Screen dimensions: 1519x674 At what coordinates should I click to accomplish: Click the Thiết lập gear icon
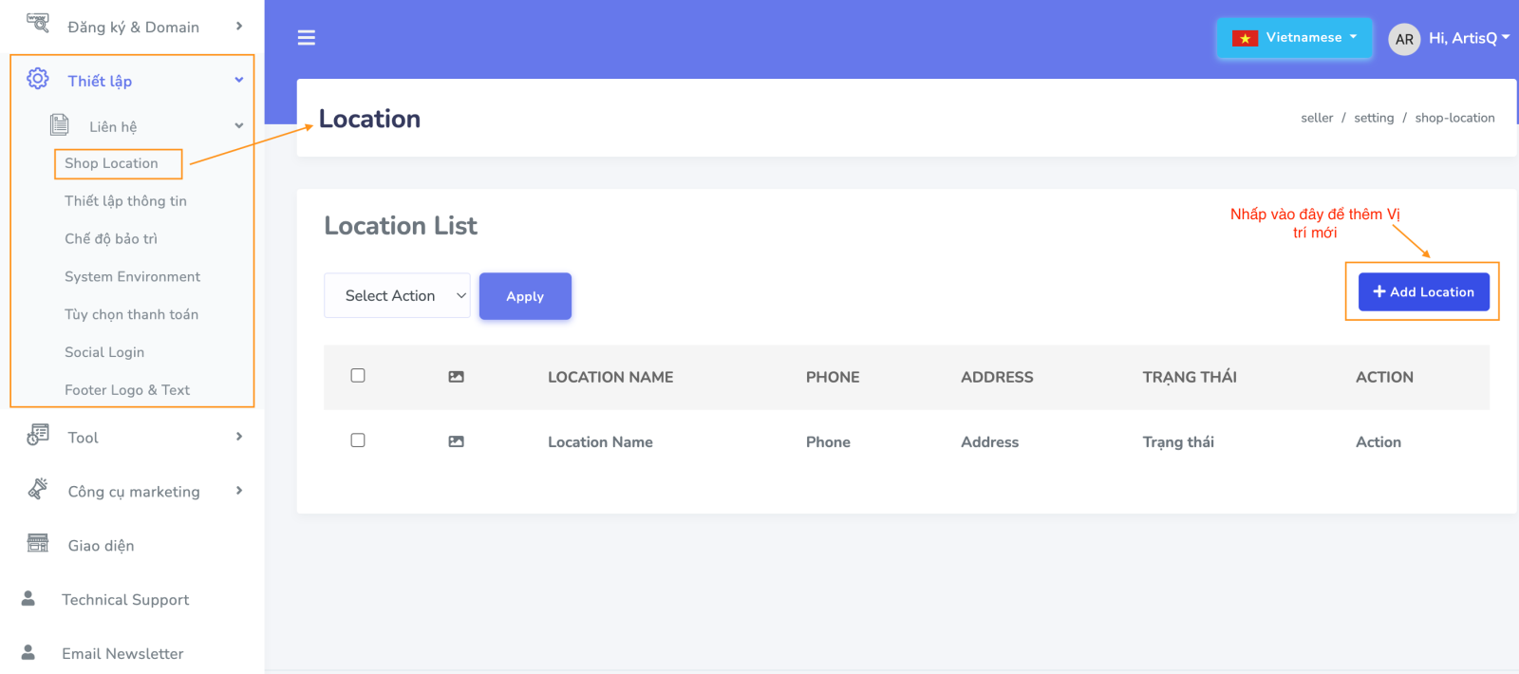38,79
